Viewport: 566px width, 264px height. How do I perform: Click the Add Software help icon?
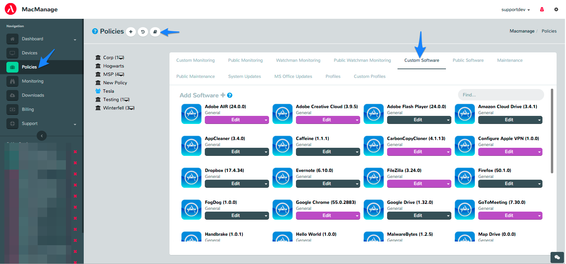pyautogui.click(x=230, y=95)
